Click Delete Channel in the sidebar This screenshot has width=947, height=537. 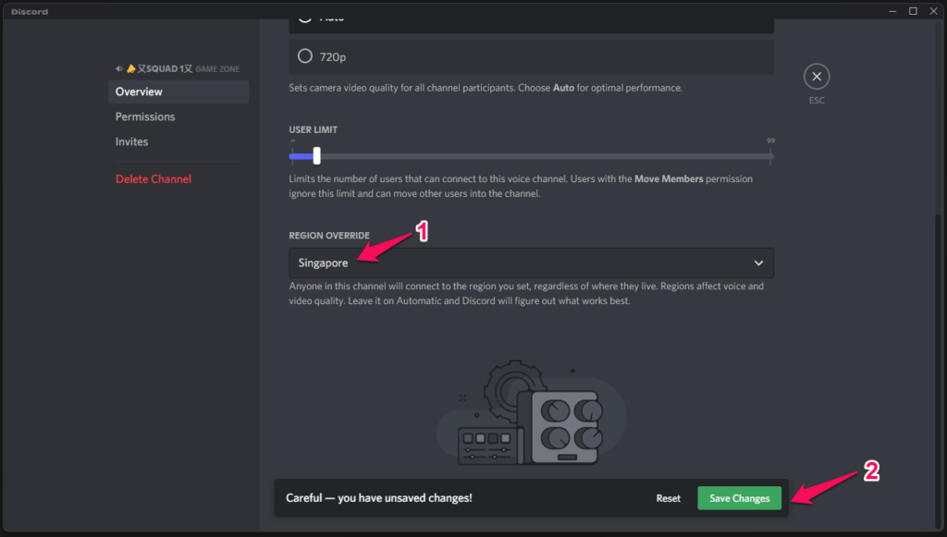pyautogui.click(x=154, y=178)
